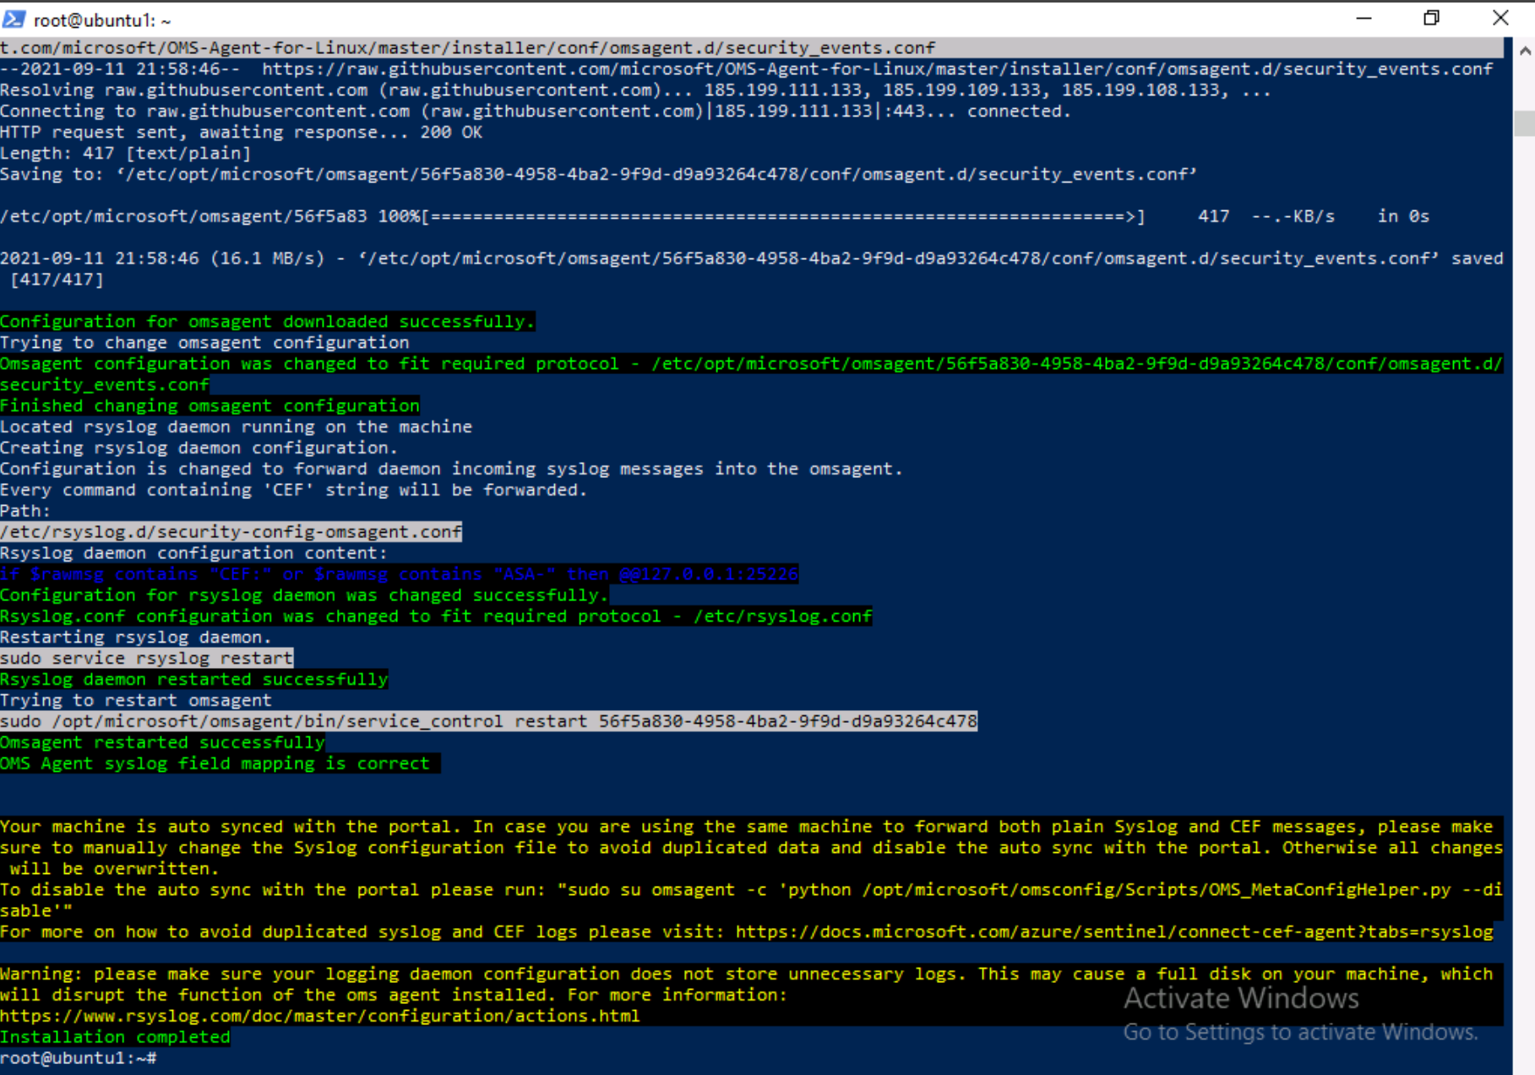Click 'Your machine is auto synced' notice
Image resolution: width=1535 pixels, height=1075 pixels.
(x=752, y=847)
